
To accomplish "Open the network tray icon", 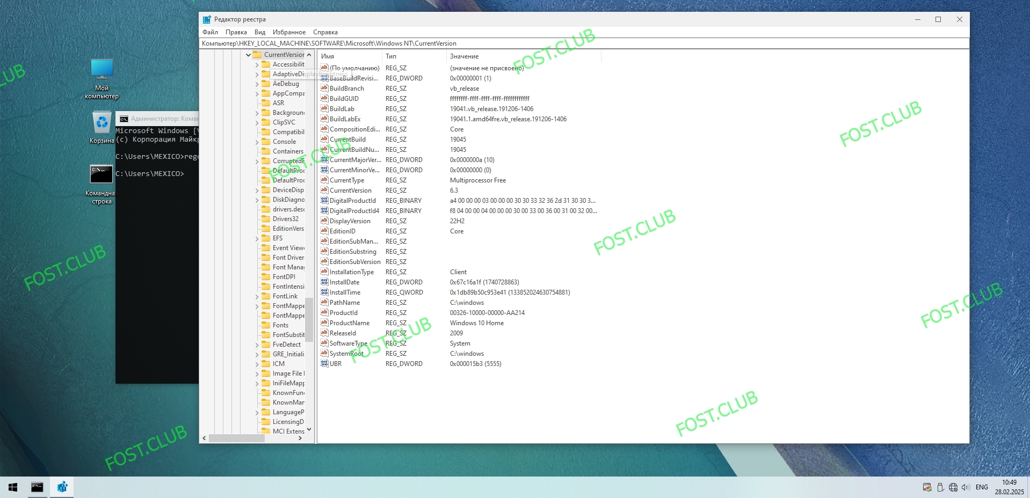I will tap(953, 487).
